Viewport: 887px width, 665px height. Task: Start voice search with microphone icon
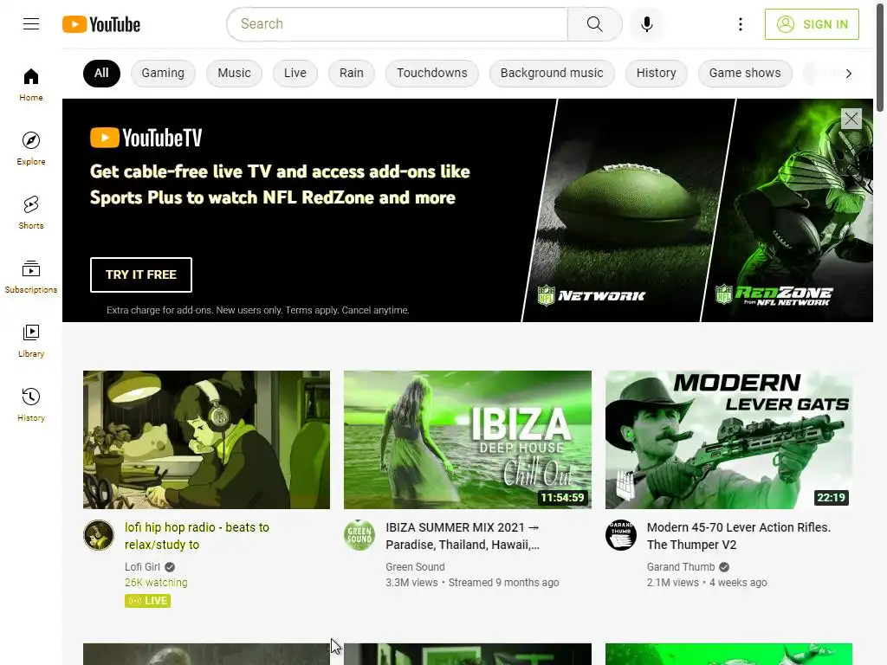pyautogui.click(x=646, y=23)
